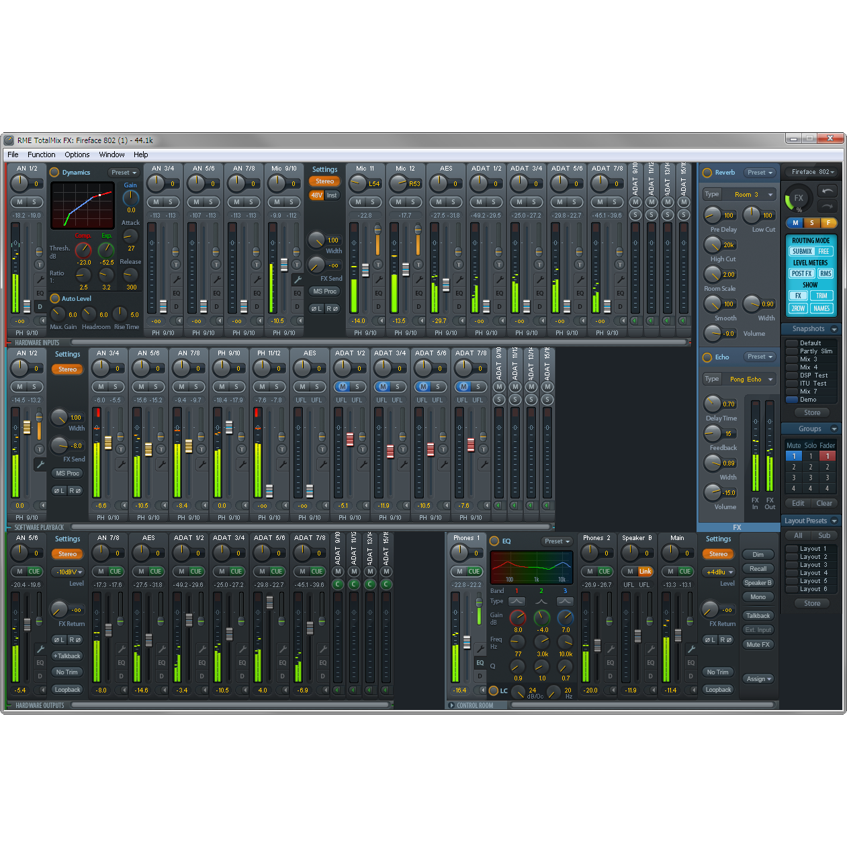This screenshot has width=847, height=847.
Task: Click the undo arrow icon
Action: pos(828,191)
